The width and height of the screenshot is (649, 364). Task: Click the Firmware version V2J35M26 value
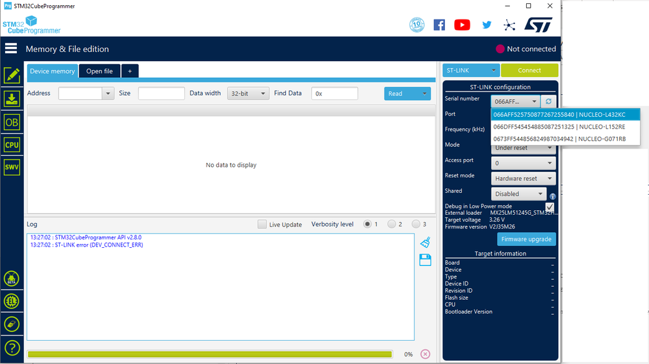tap(502, 227)
